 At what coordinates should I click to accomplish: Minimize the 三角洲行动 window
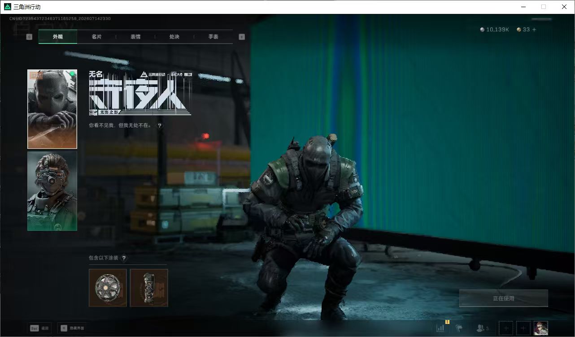coord(523,7)
